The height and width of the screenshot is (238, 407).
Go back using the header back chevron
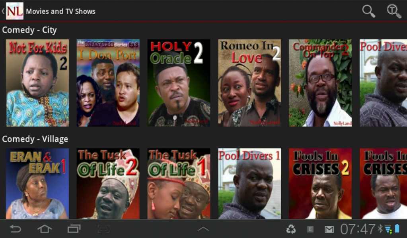[3, 11]
